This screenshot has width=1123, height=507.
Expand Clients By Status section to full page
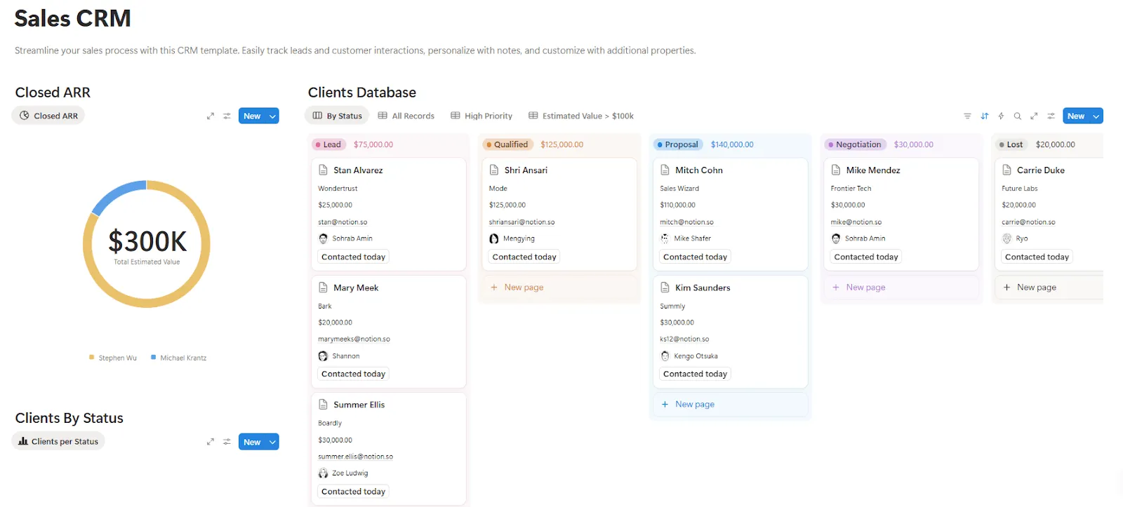(210, 442)
